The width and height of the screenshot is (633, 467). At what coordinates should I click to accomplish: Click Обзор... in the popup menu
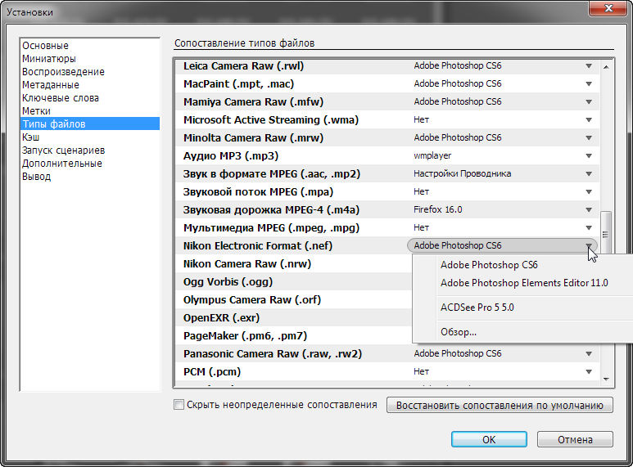click(459, 332)
